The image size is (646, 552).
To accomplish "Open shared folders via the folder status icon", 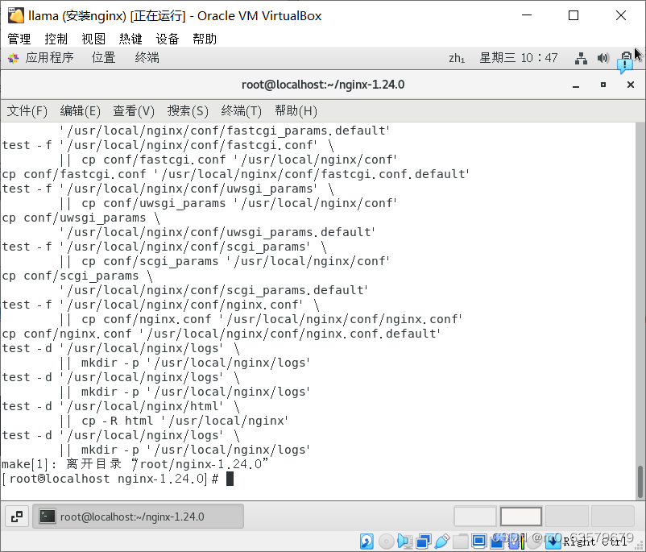I will (x=459, y=541).
